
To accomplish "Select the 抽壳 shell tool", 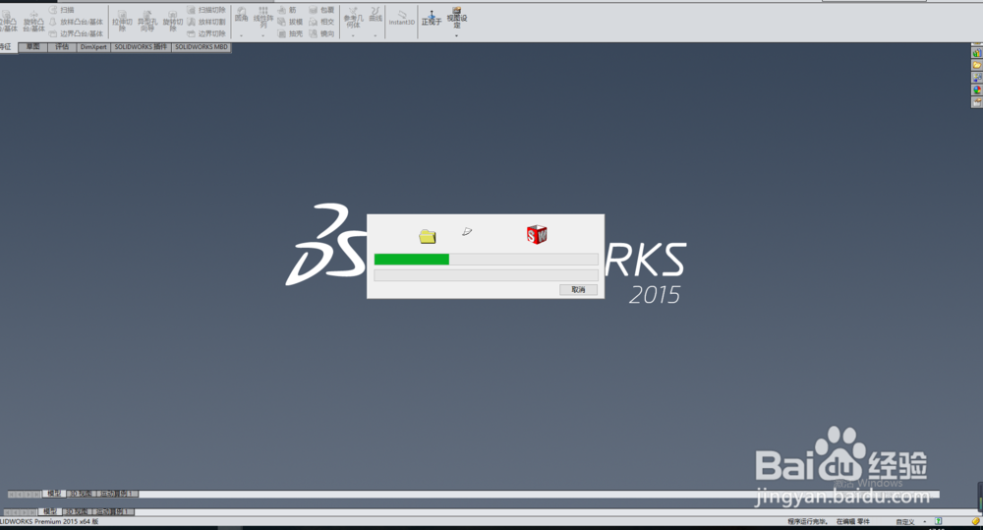I will (291, 33).
